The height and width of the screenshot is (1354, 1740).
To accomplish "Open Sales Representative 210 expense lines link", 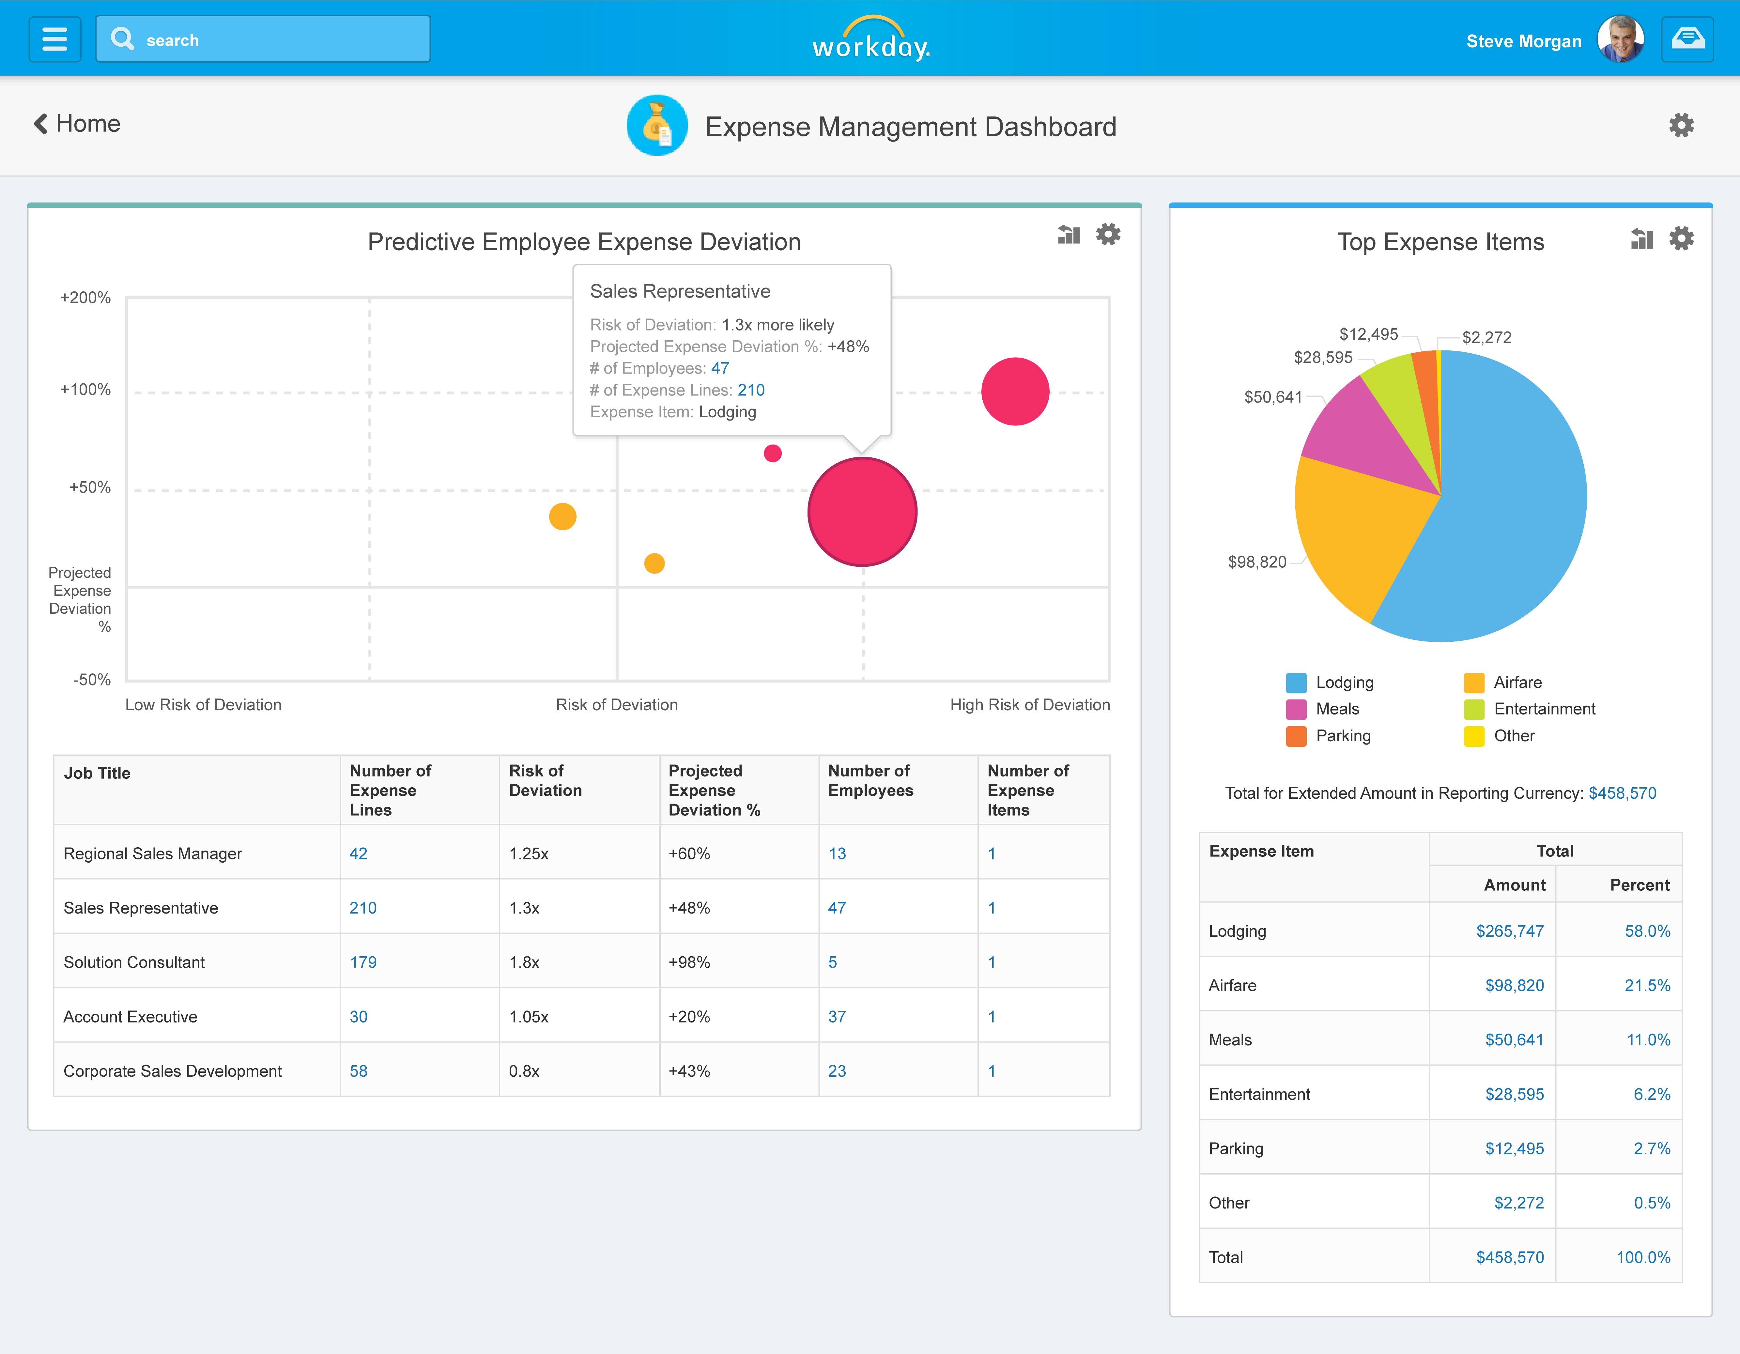I will (362, 908).
